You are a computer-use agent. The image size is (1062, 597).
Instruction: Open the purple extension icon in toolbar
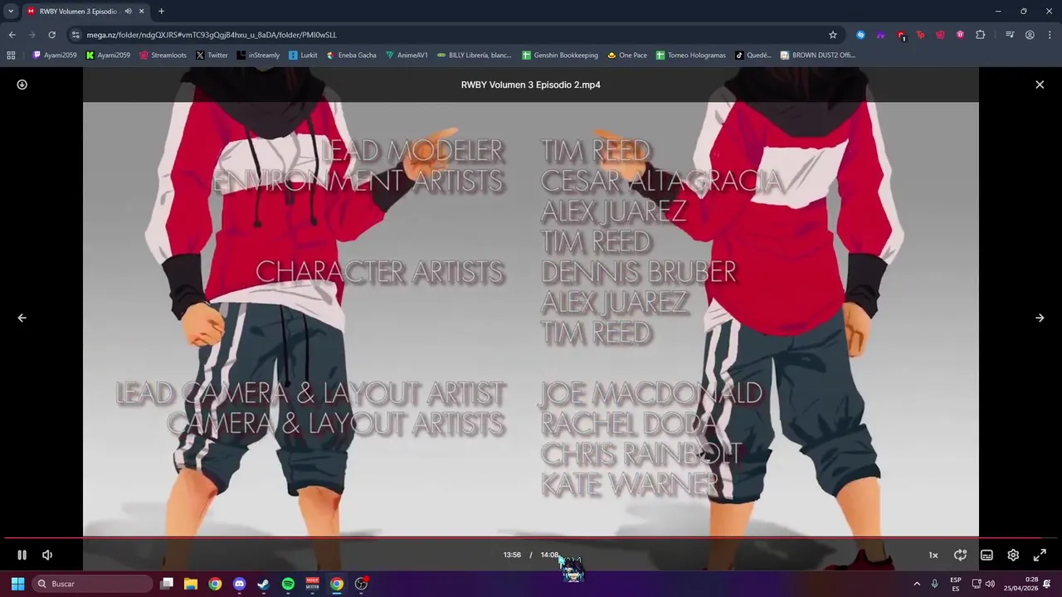[880, 35]
